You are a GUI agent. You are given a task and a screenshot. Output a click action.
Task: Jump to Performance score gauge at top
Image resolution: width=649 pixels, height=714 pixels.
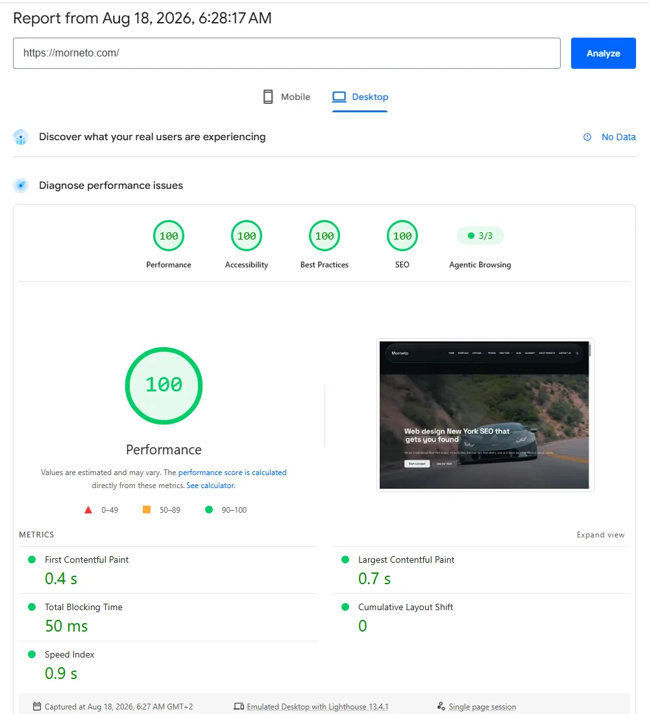pos(169,236)
